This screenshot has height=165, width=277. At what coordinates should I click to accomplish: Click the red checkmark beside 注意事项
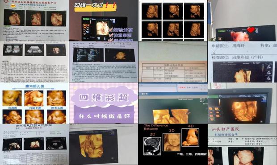click(111, 35)
